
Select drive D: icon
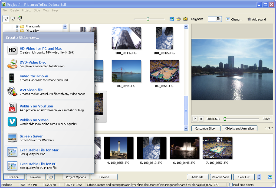pyautogui.click(x=13, y=19)
